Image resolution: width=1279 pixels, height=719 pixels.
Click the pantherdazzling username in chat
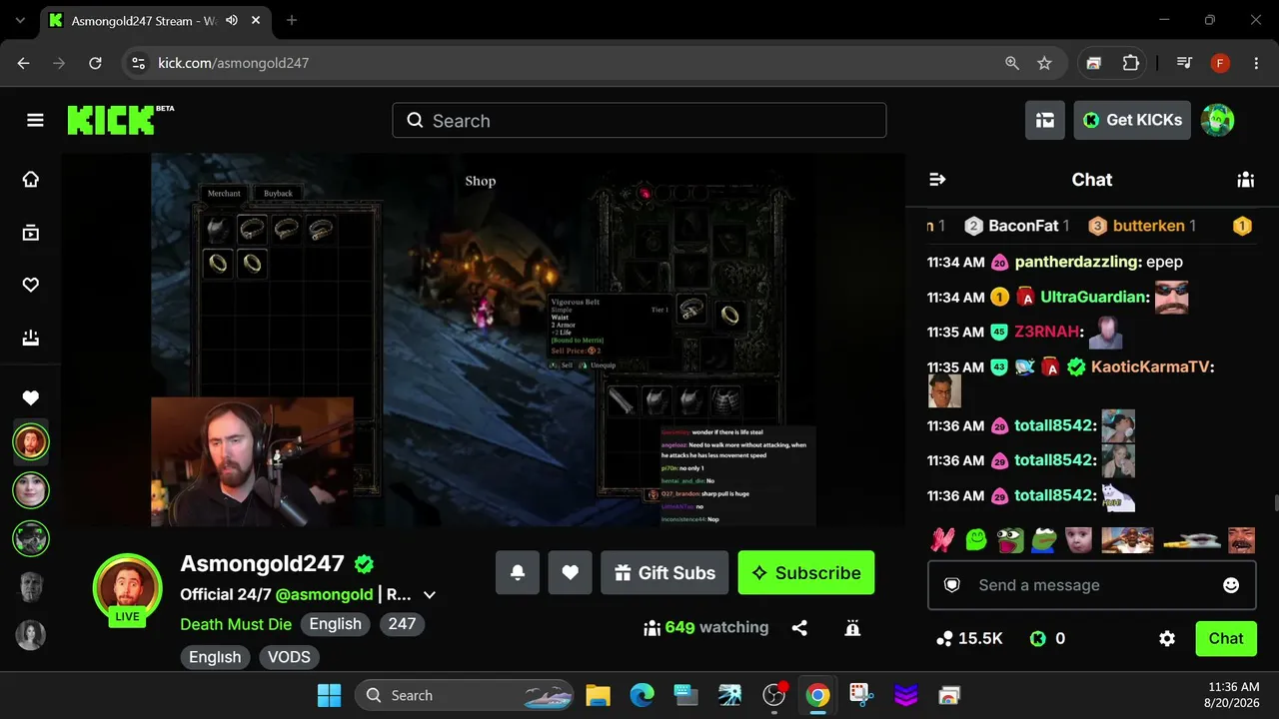click(x=1078, y=262)
